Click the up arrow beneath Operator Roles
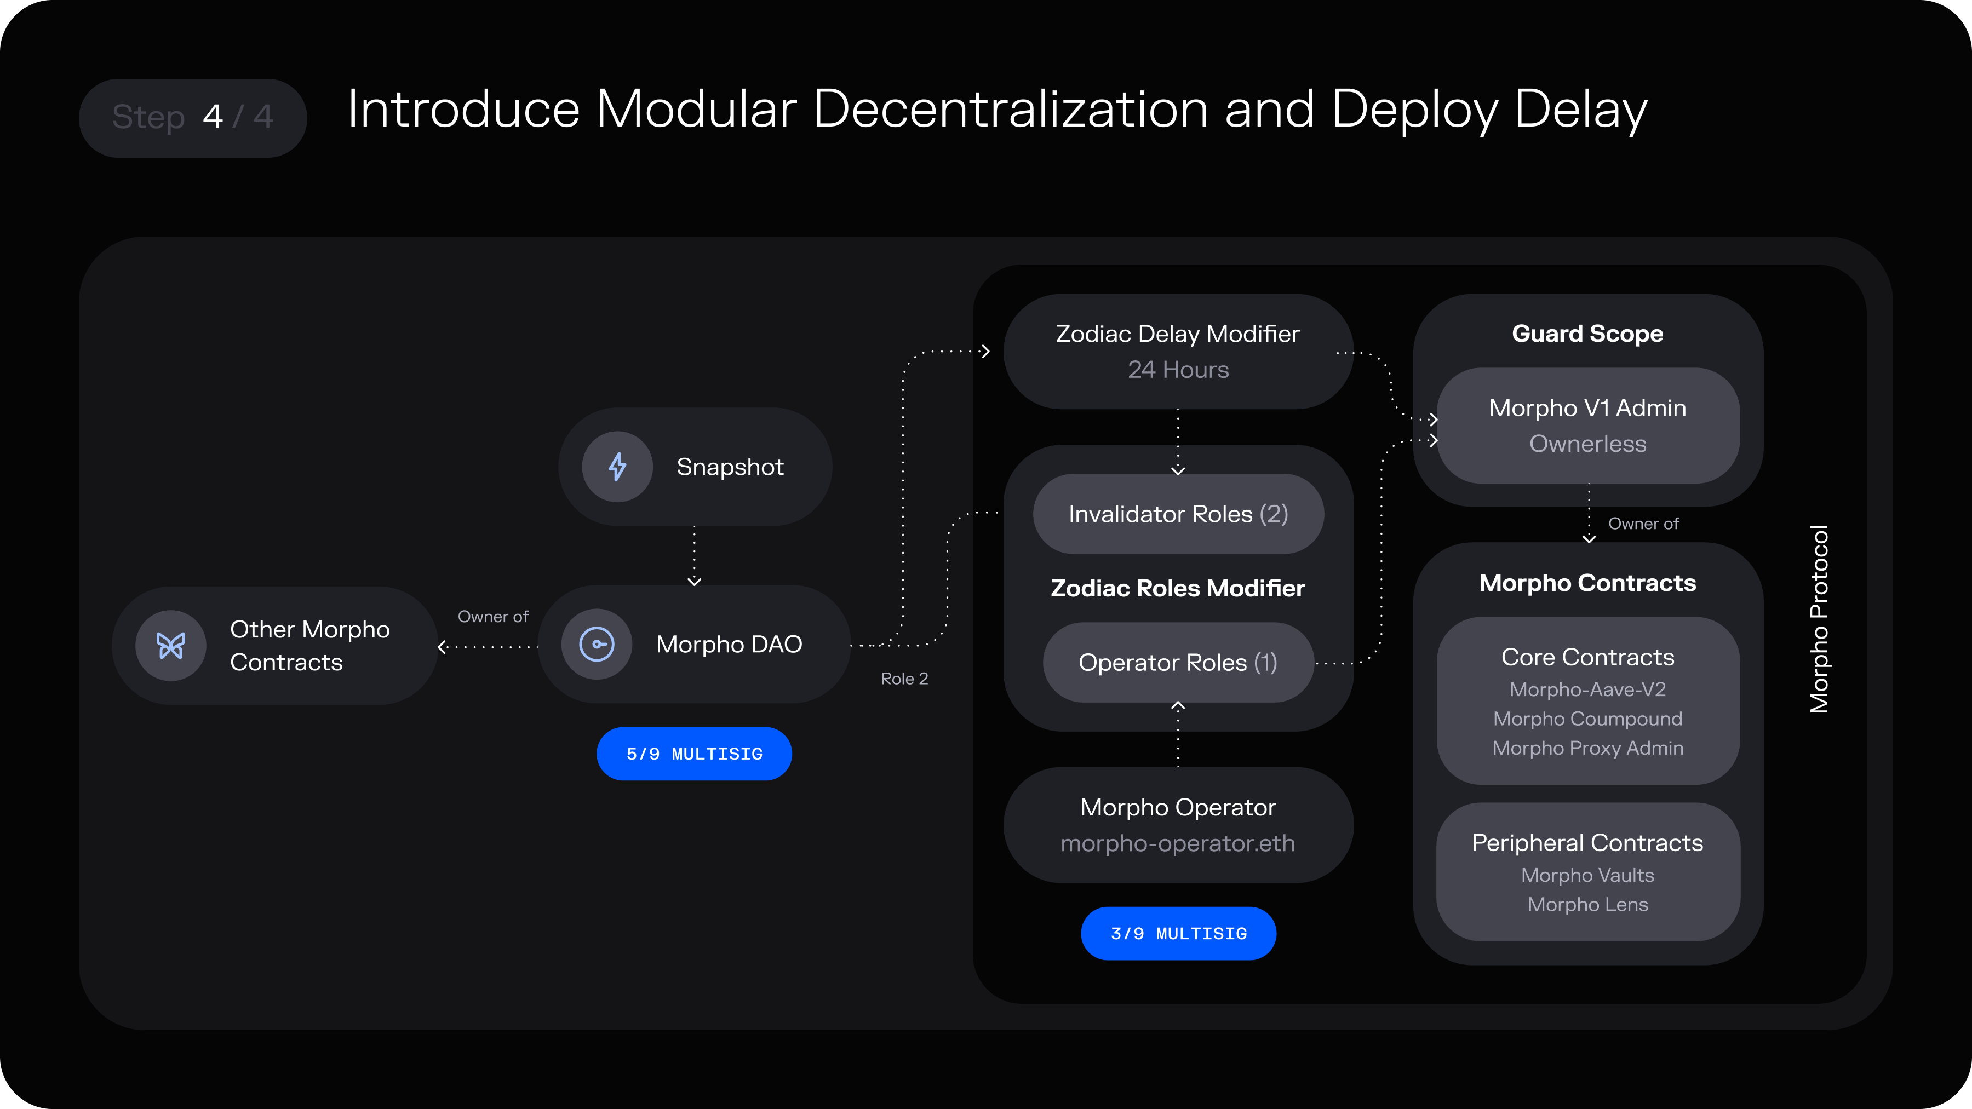This screenshot has width=1972, height=1109. coord(1178,706)
